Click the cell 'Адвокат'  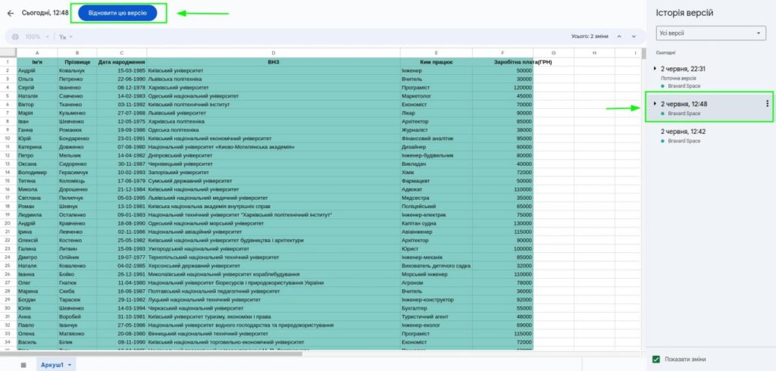(x=436, y=189)
